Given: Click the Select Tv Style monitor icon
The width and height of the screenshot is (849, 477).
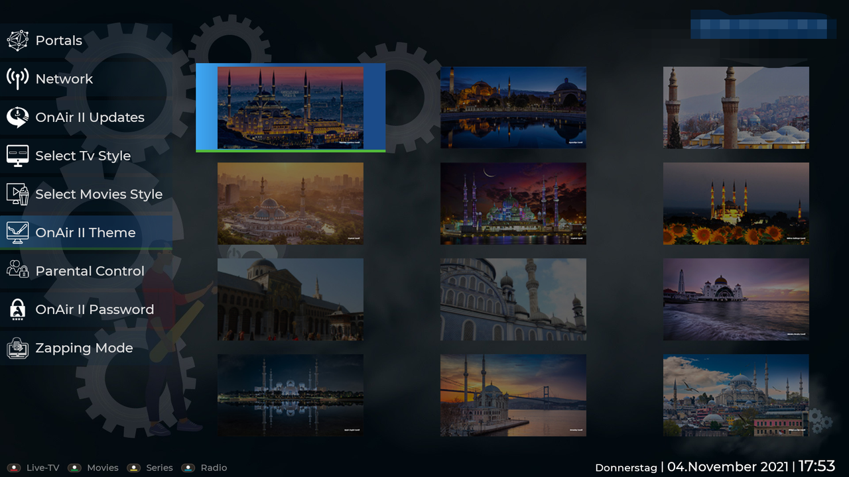Looking at the screenshot, I should 17,156.
